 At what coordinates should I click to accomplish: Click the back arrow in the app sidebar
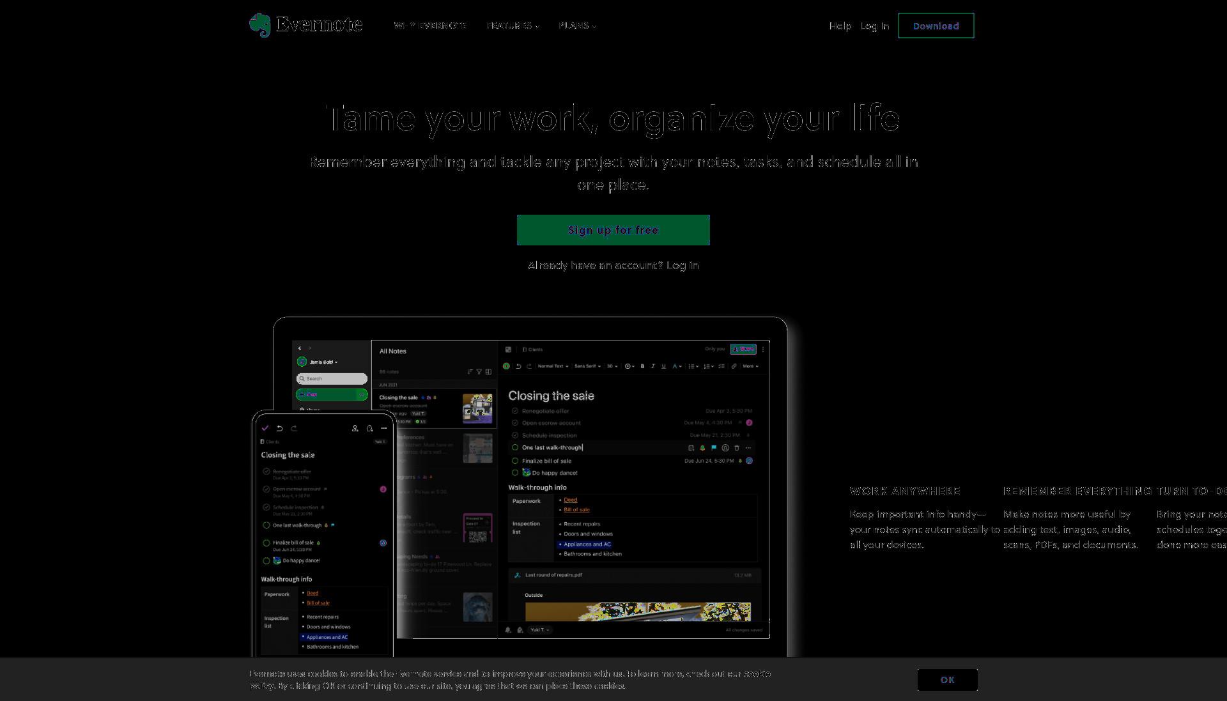300,348
